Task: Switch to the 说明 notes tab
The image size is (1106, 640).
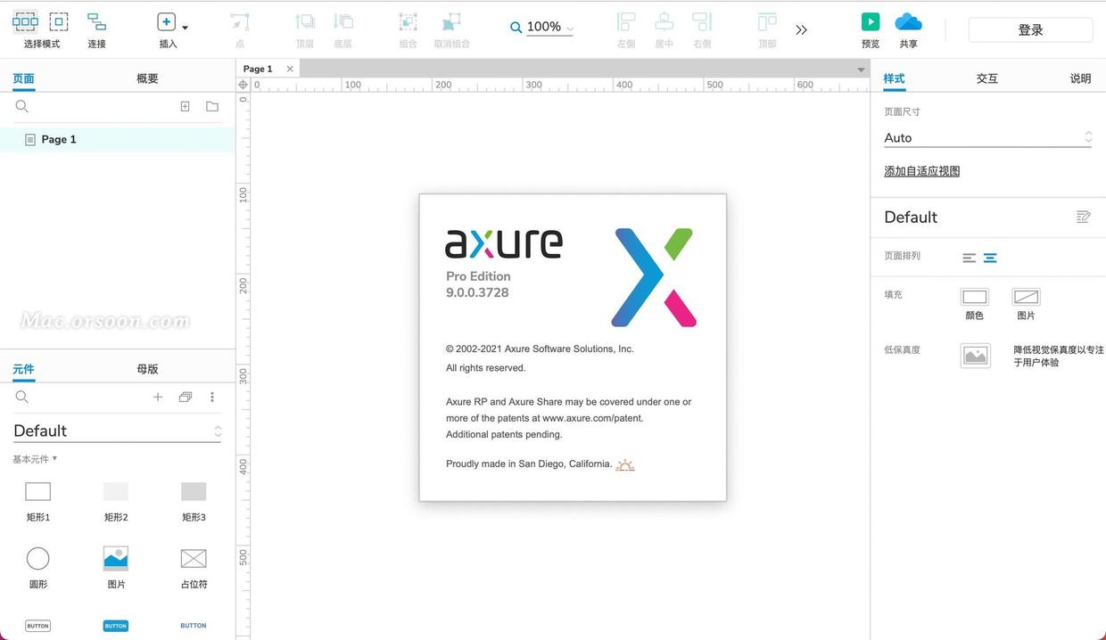Action: [x=1080, y=78]
